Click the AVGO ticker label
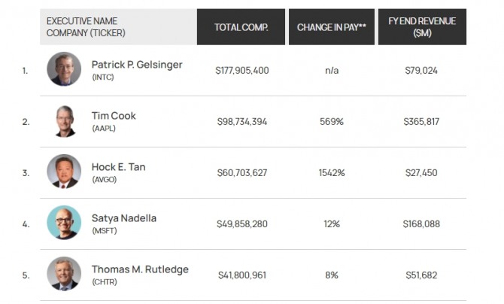The image size is (504, 304). pyautogui.click(x=104, y=180)
